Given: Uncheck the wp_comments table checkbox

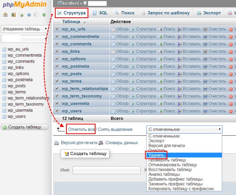Looking at the screenshot, I should tap(57, 43).
